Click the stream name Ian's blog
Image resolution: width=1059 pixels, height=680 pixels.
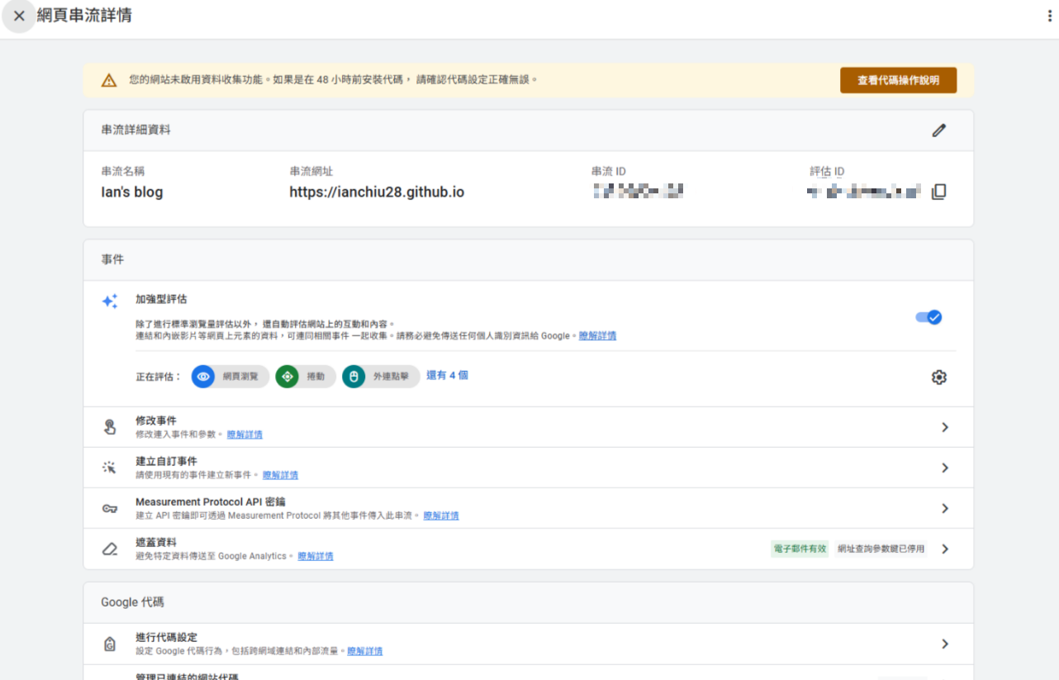(x=132, y=193)
